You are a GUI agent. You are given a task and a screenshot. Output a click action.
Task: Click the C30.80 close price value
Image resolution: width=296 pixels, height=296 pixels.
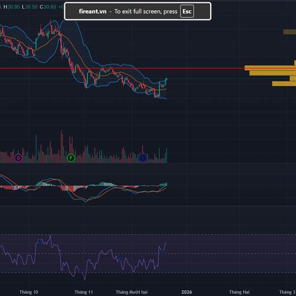pyautogui.click(x=48, y=7)
